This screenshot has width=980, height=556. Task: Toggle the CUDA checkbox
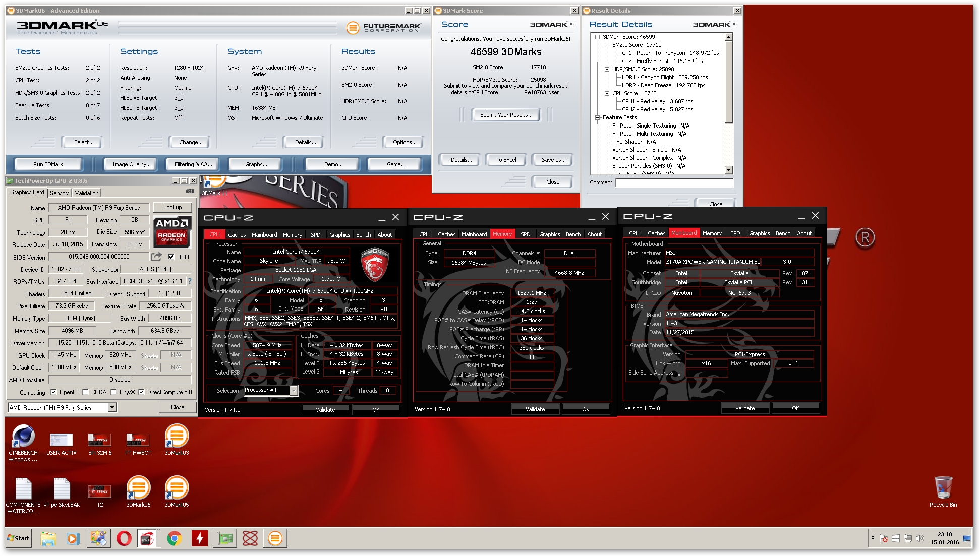[x=85, y=392]
